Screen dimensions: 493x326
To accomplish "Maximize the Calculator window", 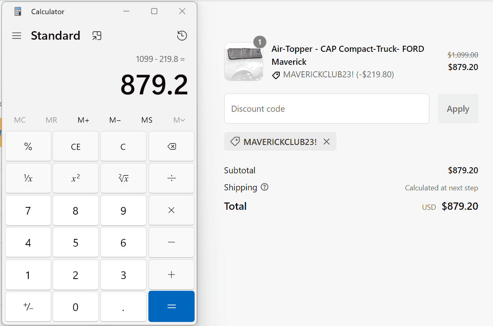I will click(154, 11).
